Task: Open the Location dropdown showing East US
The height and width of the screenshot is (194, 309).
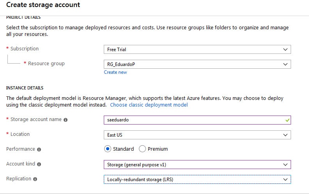Action: point(197,135)
